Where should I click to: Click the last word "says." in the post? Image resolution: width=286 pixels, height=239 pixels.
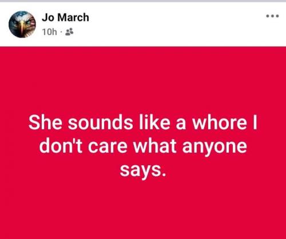(x=142, y=170)
